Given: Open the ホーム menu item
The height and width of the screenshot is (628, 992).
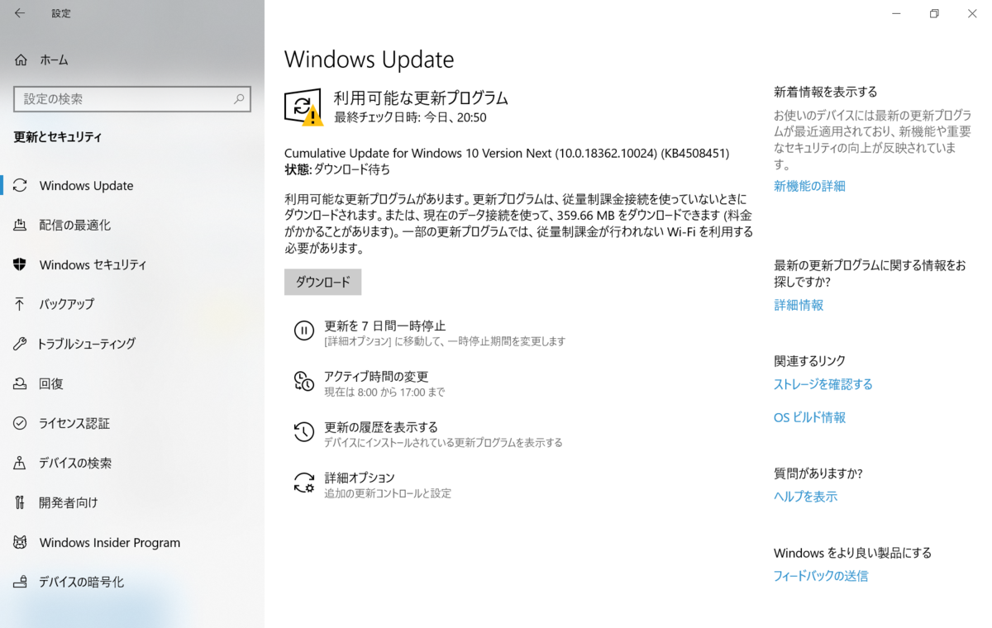Looking at the screenshot, I should click(54, 59).
